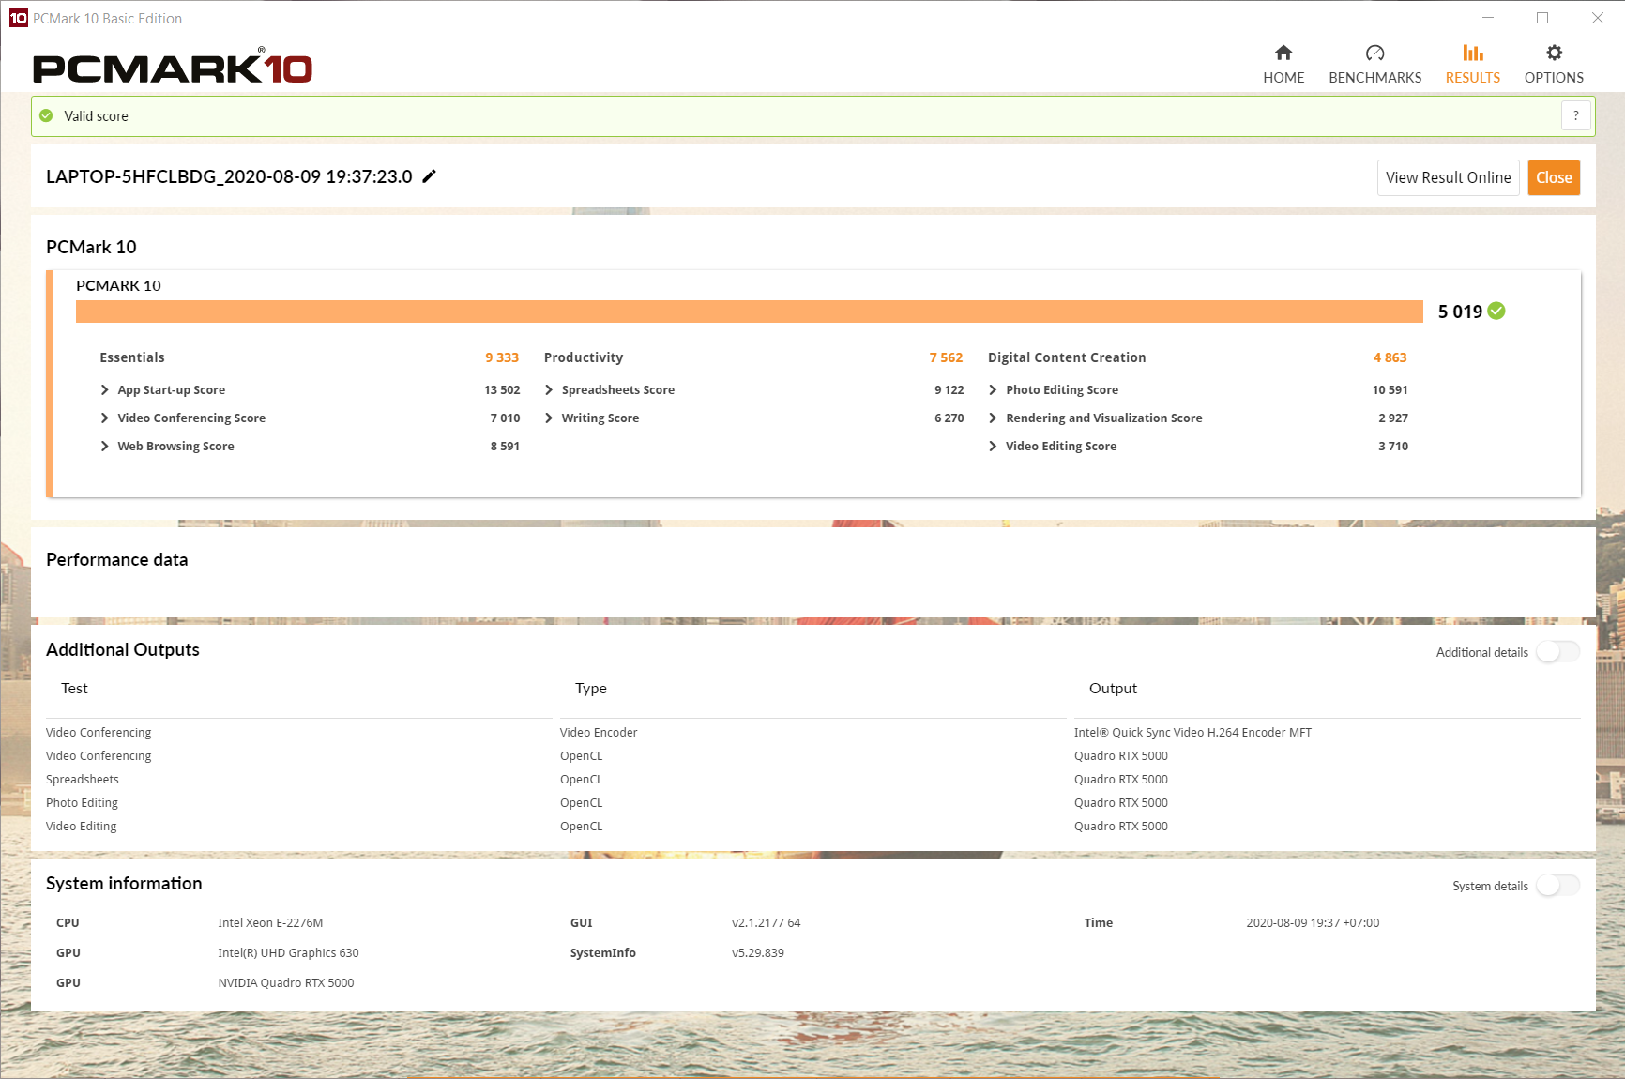This screenshot has height=1079, width=1625.
Task: Select the Video Editing test row
Action: (82, 827)
